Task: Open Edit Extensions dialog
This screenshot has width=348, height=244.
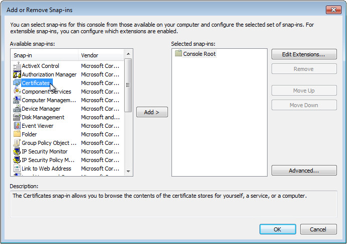Action: pyautogui.click(x=304, y=54)
